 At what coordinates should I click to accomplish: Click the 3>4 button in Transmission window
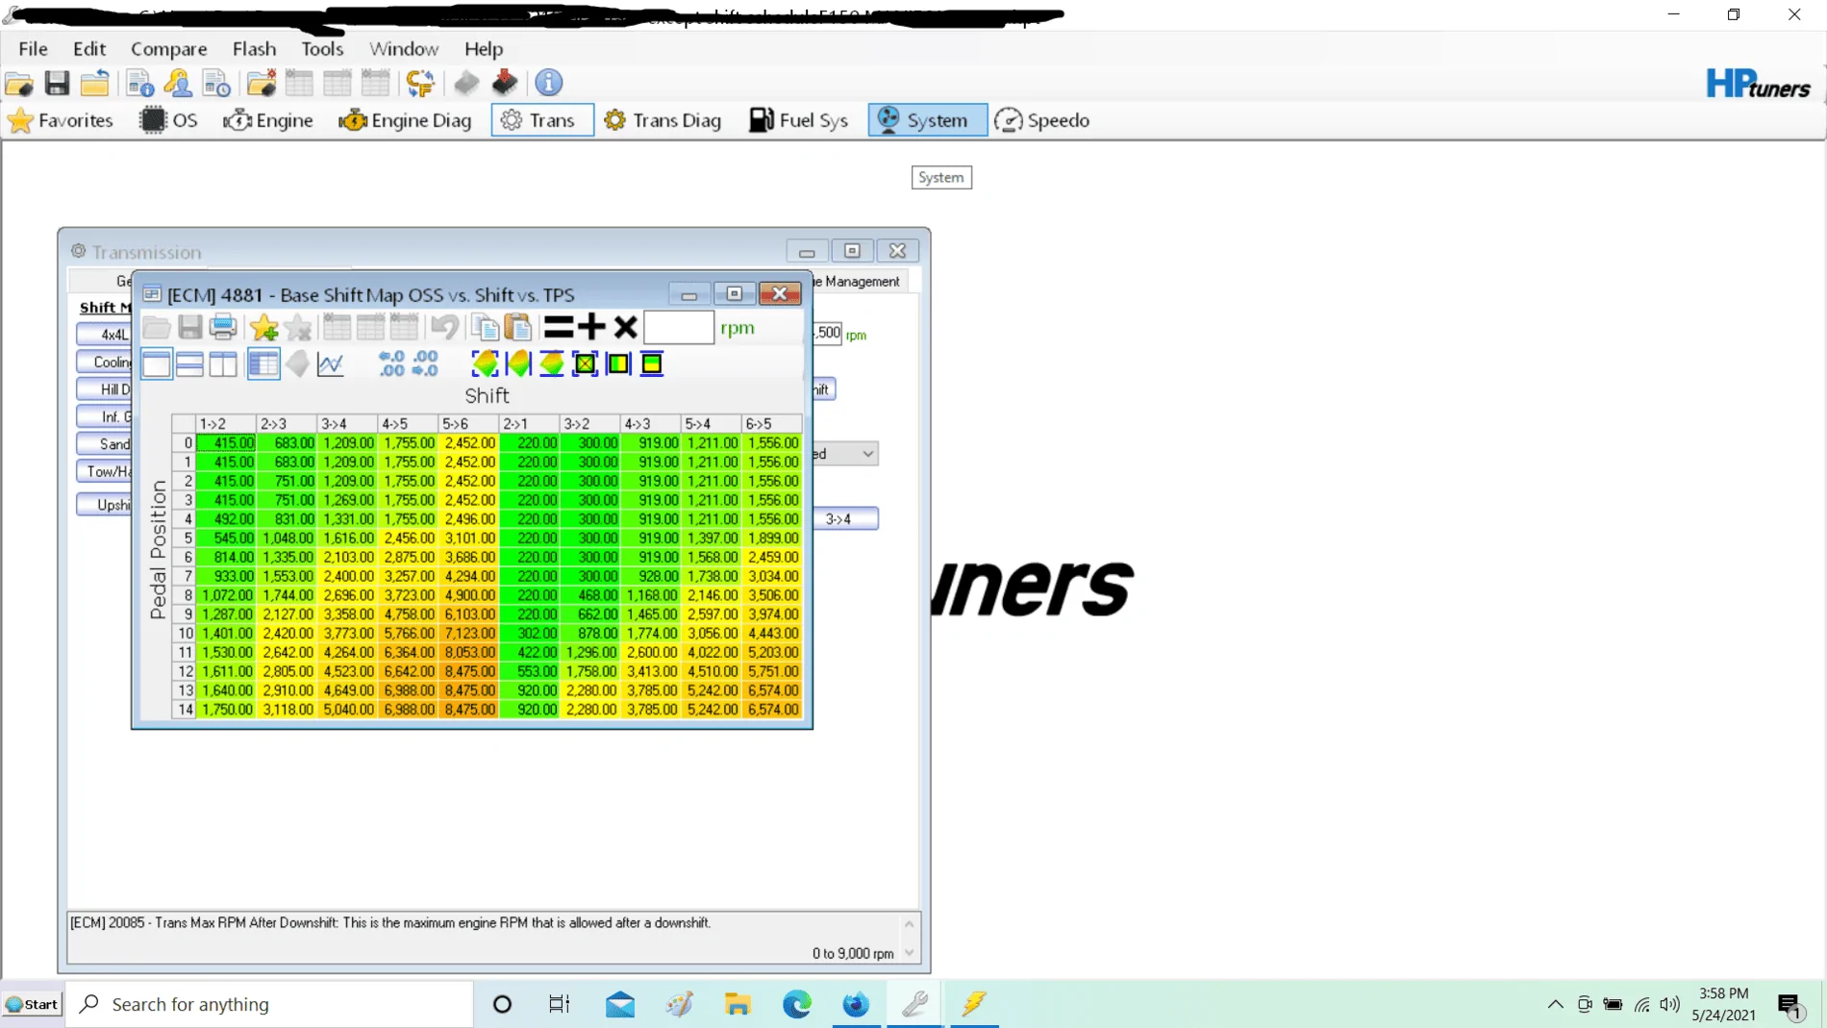845,519
